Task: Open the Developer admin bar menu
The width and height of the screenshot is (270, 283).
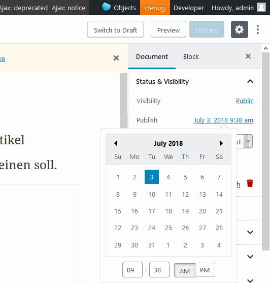Action: (189, 8)
